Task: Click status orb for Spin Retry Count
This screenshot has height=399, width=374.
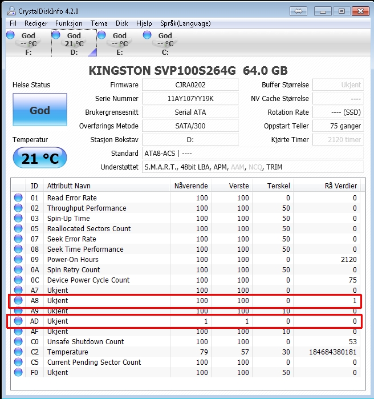Action: click(18, 269)
